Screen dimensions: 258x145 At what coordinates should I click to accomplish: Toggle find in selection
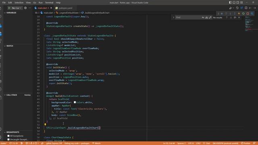coord(235,17)
